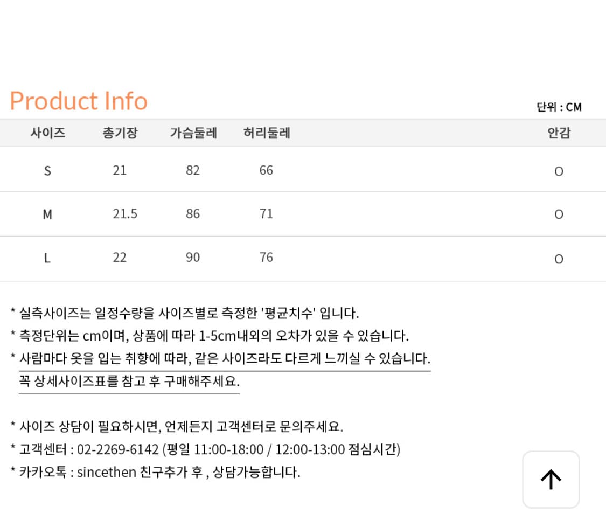Select the 사이즈 column header
The image size is (606, 527).
47,133
